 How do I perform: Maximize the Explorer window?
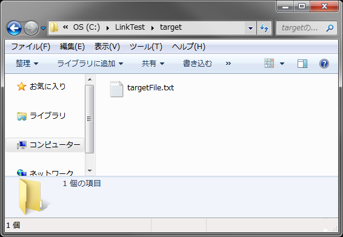tap(302, 6)
